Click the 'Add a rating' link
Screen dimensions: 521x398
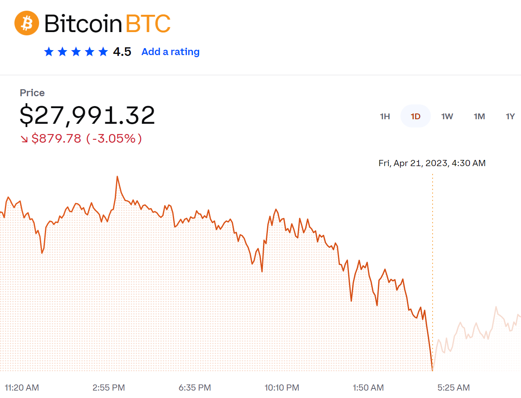170,52
